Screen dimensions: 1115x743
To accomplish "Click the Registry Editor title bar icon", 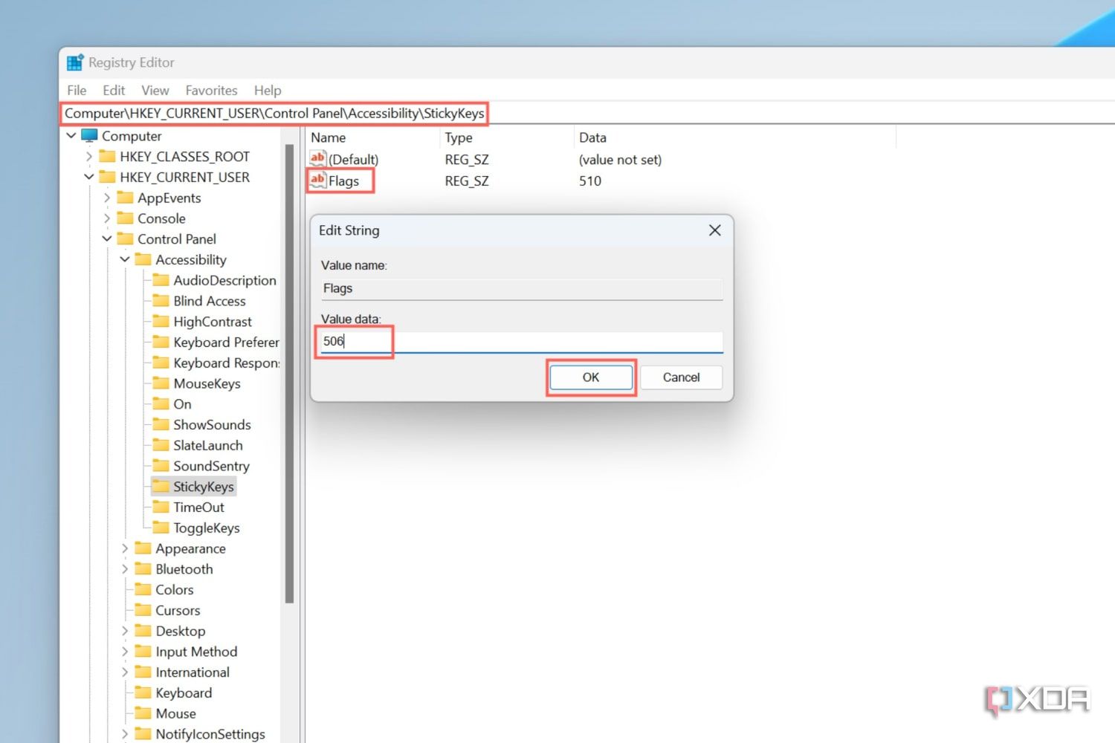I will (74, 62).
